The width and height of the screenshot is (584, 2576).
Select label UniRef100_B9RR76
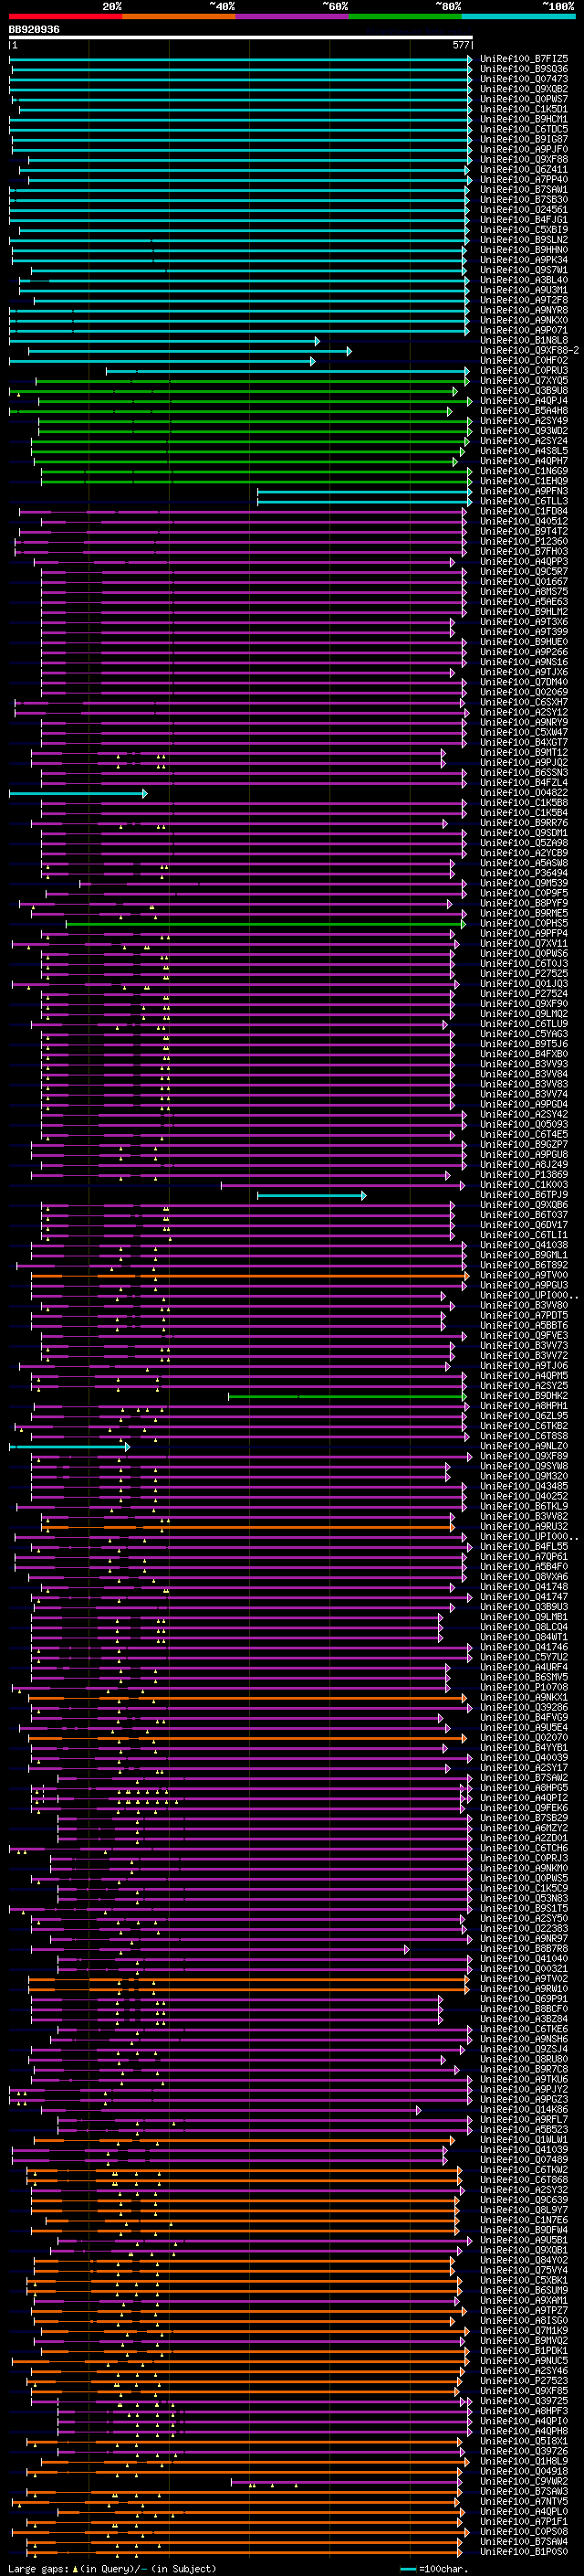pyautogui.click(x=524, y=823)
